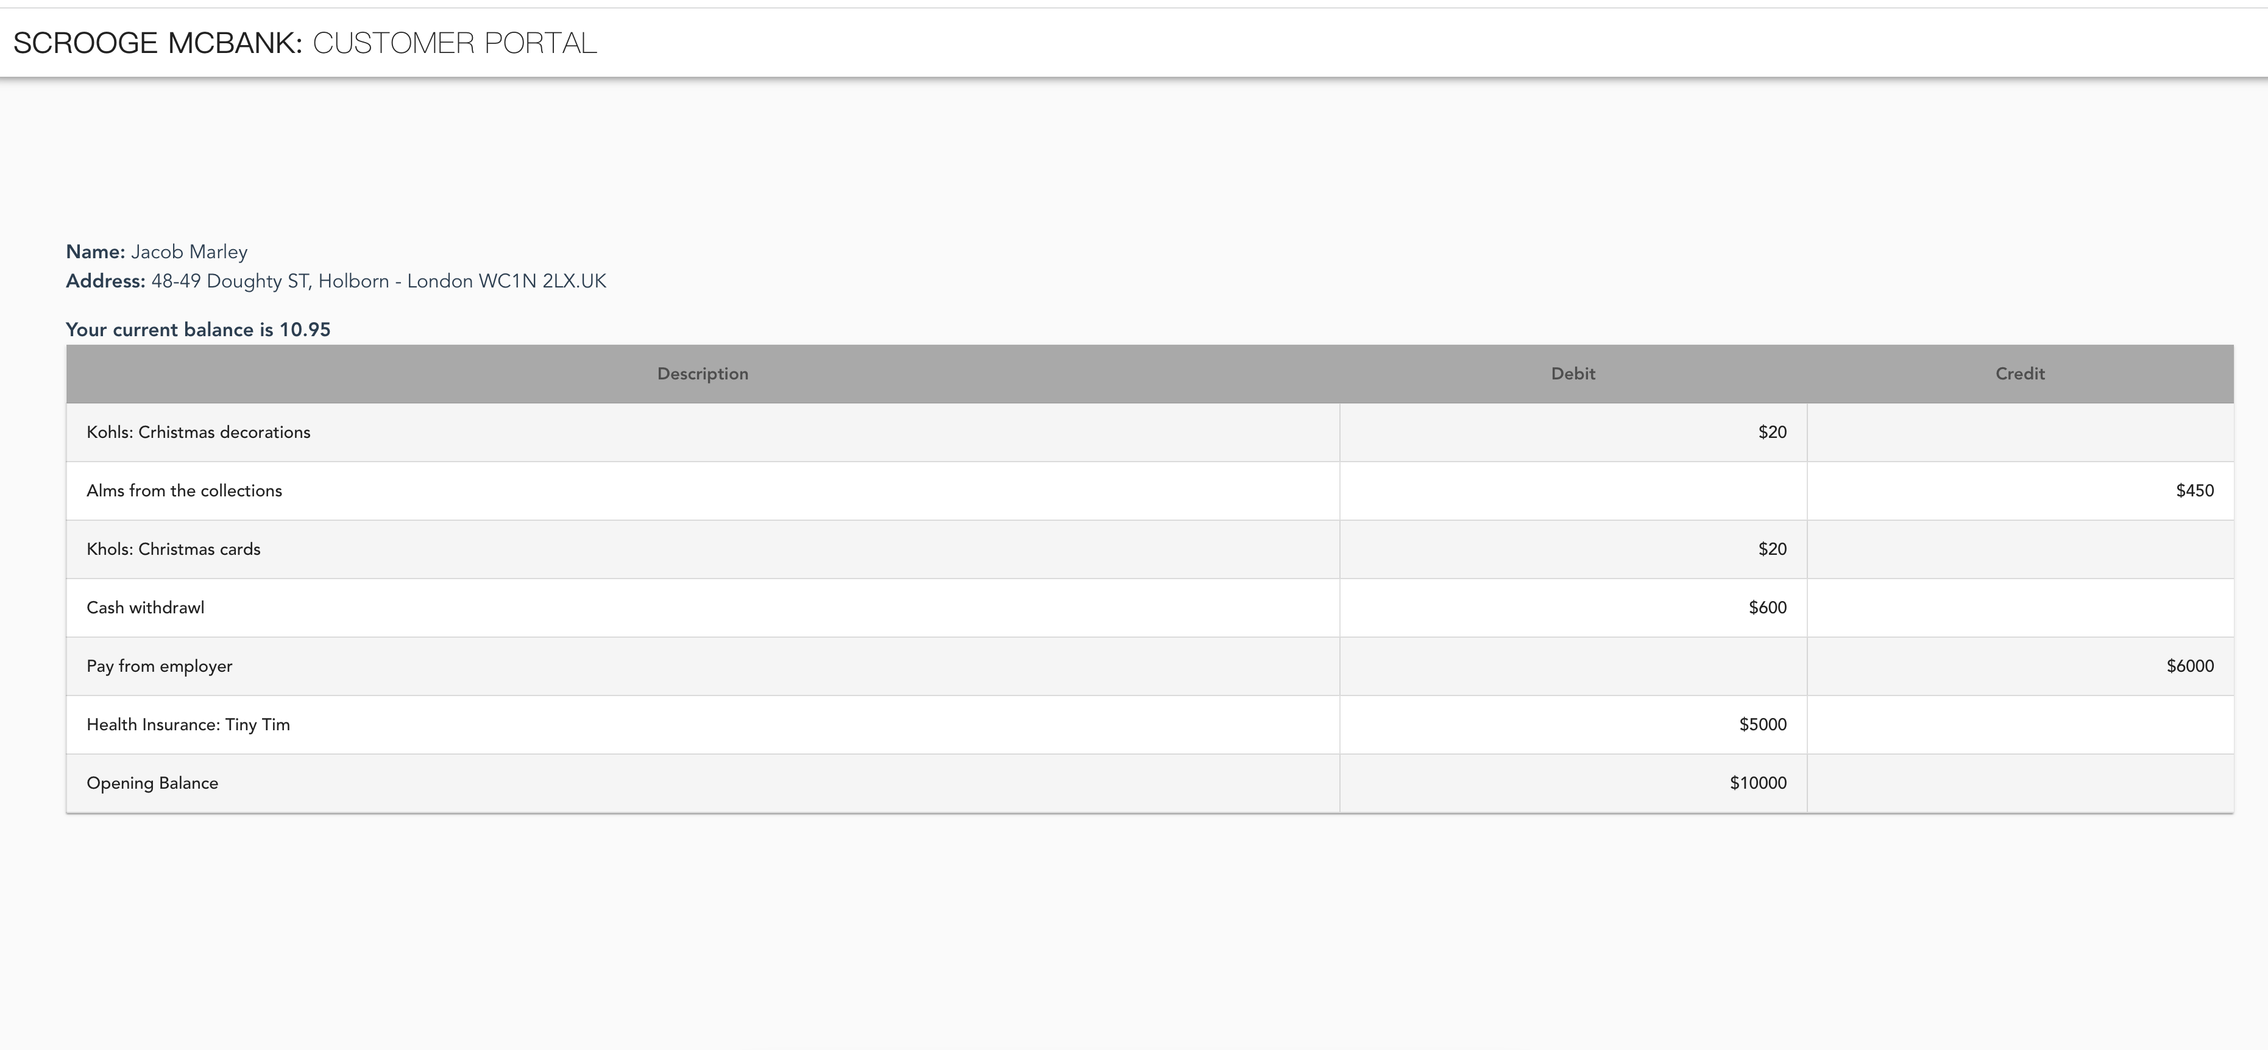Select the Alms from the collections description

point(184,490)
